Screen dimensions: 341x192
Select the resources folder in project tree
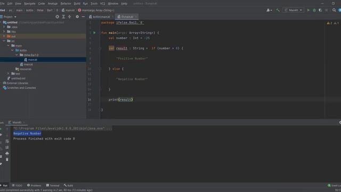pyautogui.click(x=23, y=69)
